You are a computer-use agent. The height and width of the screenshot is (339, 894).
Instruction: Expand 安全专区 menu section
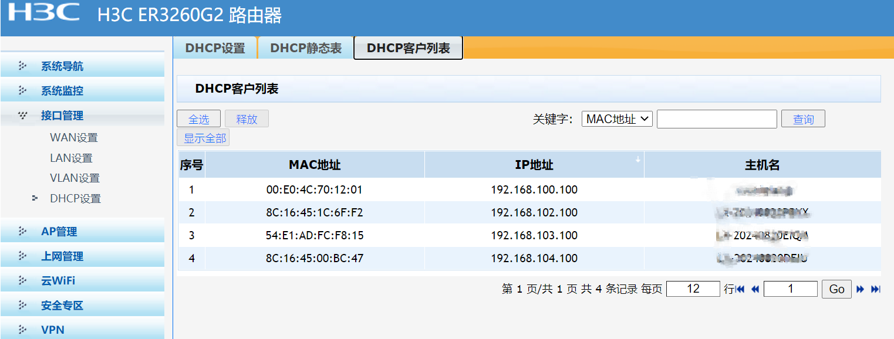pyautogui.click(x=83, y=305)
